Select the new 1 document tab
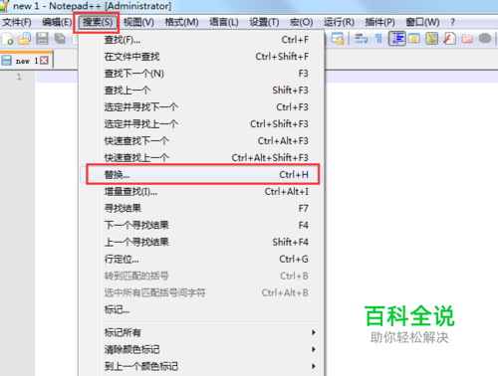Viewport: 498px width, 376px height. coord(26,61)
